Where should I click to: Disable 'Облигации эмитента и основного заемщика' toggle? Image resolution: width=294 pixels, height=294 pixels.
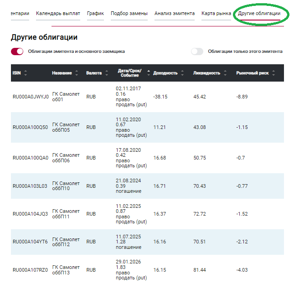(17, 52)
